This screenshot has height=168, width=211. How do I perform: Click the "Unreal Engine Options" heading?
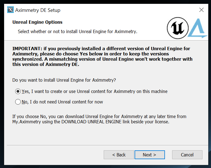pyautogui.click(x=38, y=22)
